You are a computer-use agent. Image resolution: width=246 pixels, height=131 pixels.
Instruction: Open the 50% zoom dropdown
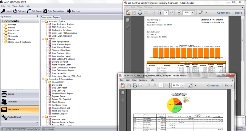pos(193,13)
